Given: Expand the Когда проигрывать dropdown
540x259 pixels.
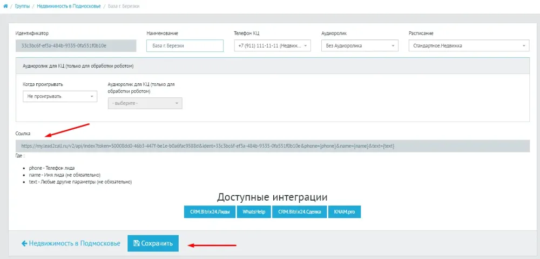Looking at the screenshot, I should tap(59, 96).
